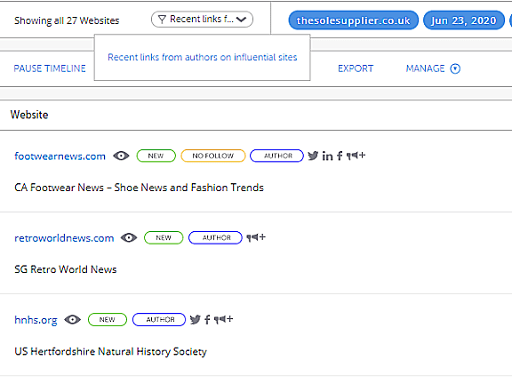
Task: Click the 'Showing all 27 Websites' text
Action: tap(67, 21)
